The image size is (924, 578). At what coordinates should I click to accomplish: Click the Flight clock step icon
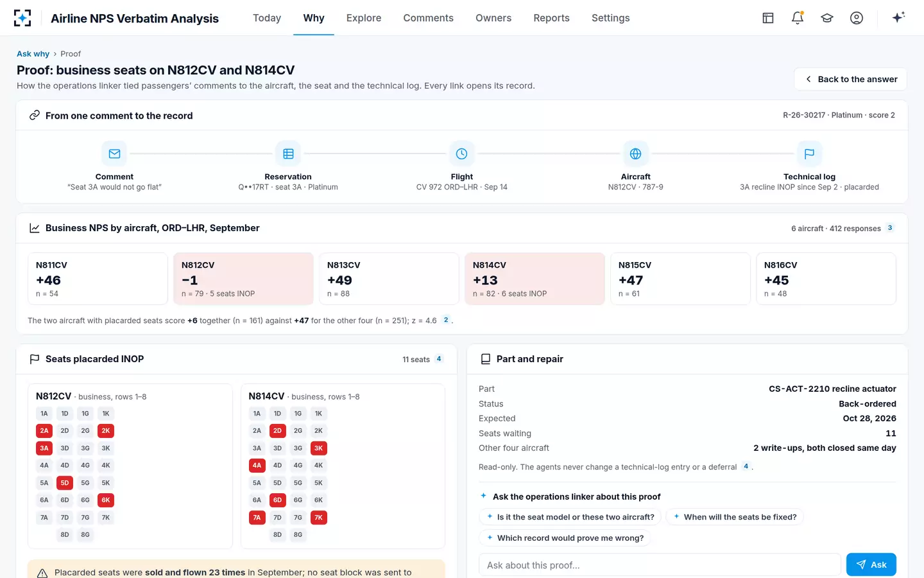point(461,153)
